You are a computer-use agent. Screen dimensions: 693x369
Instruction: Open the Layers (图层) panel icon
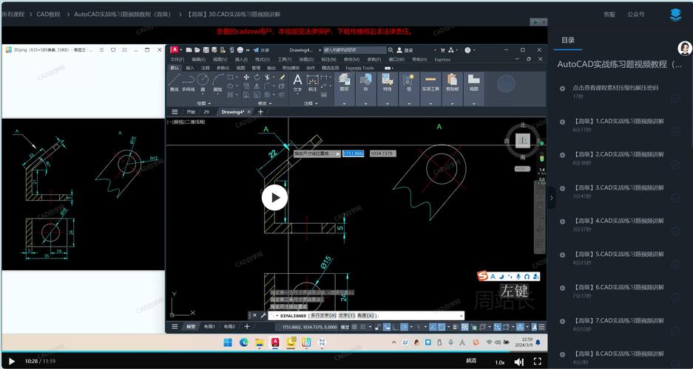[344, 80]
